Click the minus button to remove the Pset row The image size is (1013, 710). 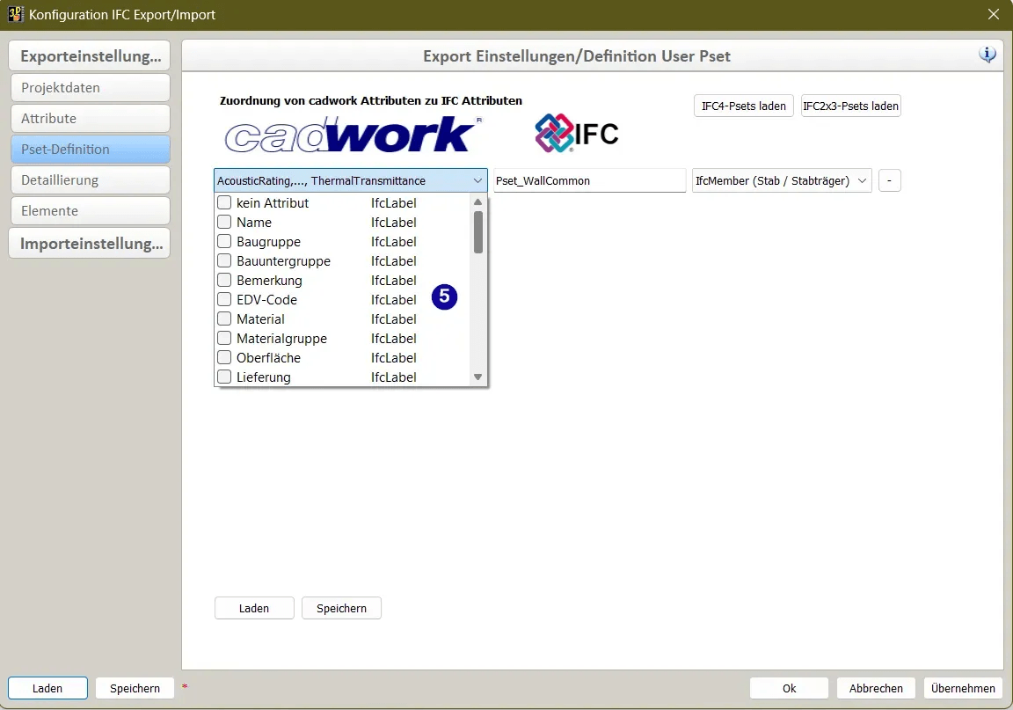[889, 180]
